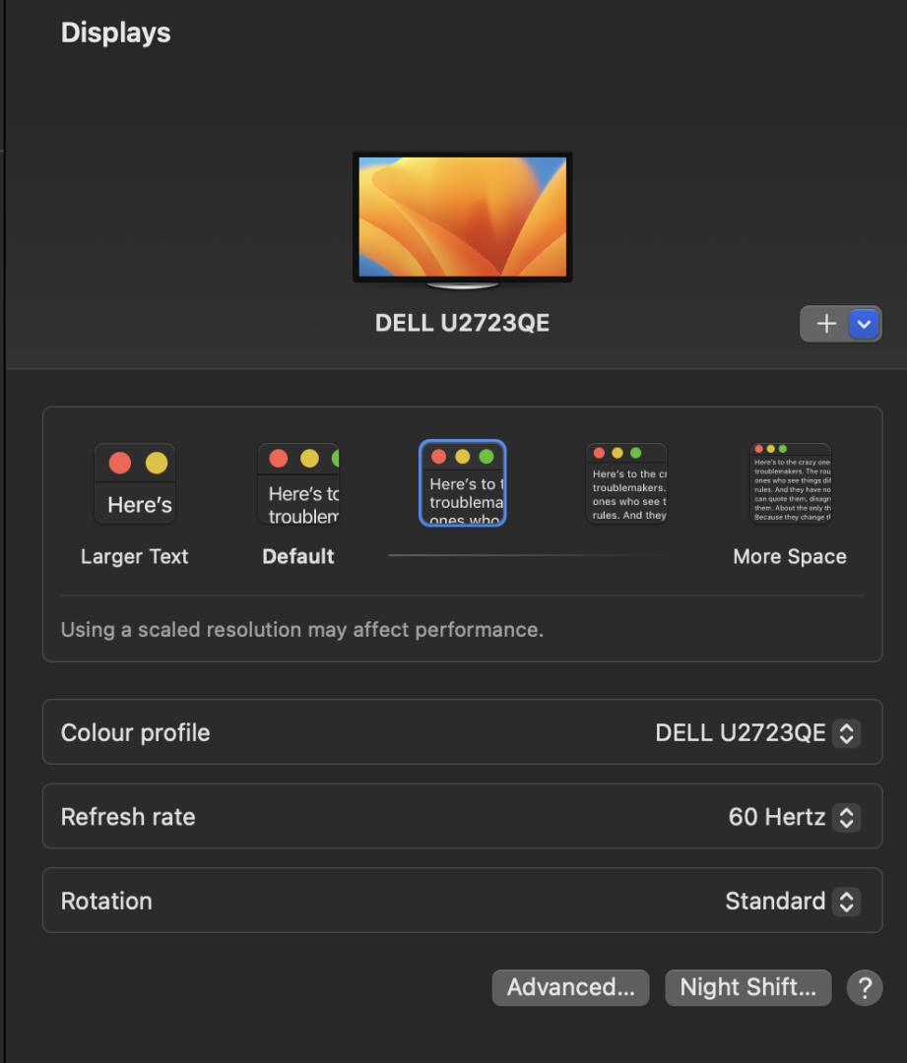The image size is (907, 1063).
Task: Choose the Default resolution thumbnail
Action: pos(298,483)
